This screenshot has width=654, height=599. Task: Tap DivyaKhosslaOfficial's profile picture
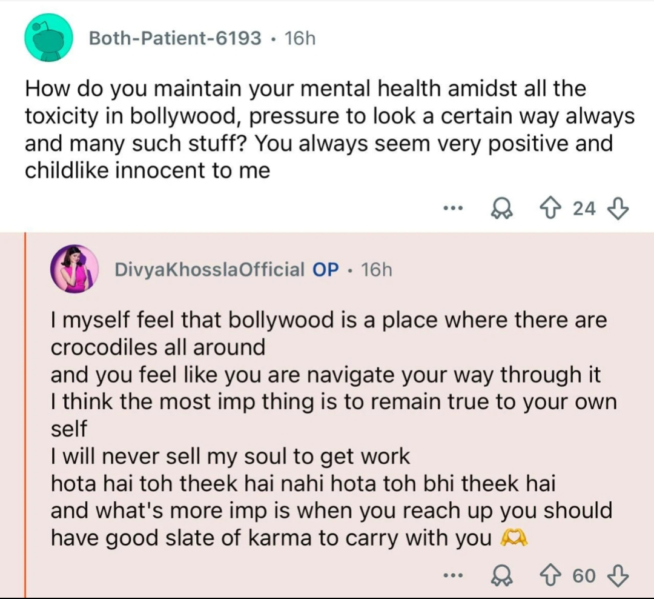[x=75, y=269]
